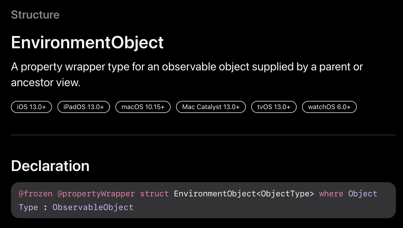Open the ObservableObject link in declaration
Screen dimensions: 403x228
tap(93, 207)
